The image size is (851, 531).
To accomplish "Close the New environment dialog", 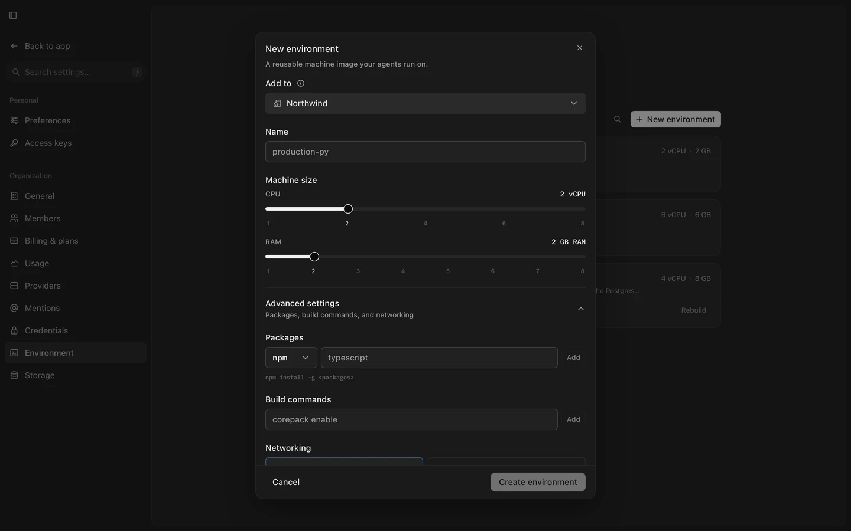I will (x=580, y=48).
